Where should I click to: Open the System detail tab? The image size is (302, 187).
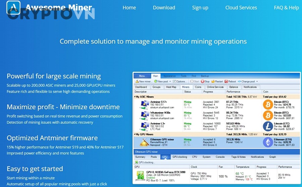(x=206, y=157)
